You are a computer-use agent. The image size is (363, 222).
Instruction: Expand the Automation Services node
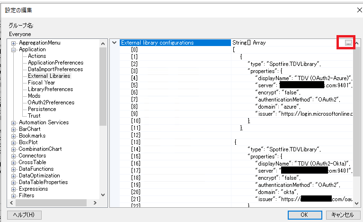pos(13,123)
